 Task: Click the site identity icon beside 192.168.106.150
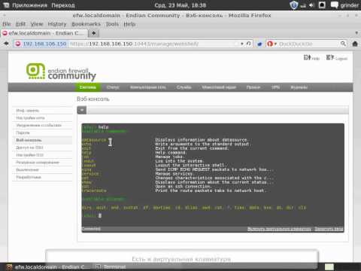pyautogui.click(x=18, y=44)
